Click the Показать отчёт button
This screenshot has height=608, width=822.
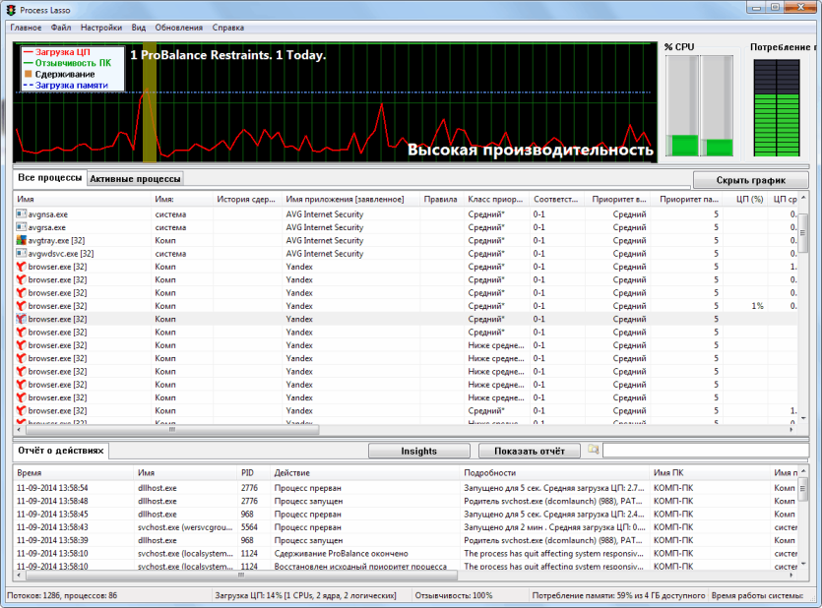click(x=530, y=451)
